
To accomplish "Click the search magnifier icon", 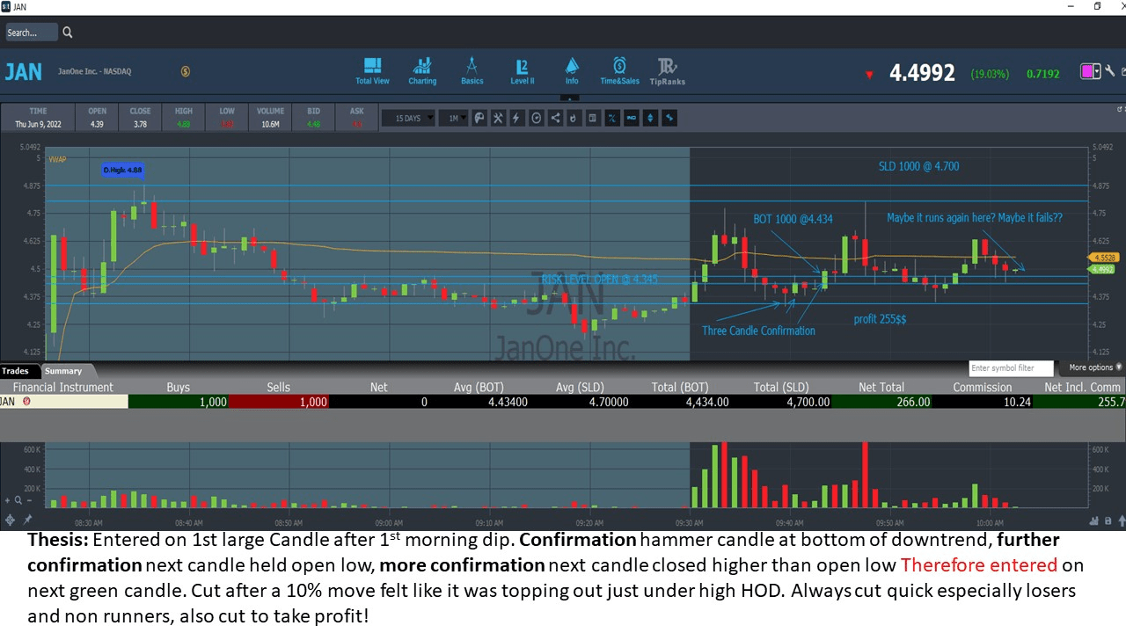I will 68,33.
